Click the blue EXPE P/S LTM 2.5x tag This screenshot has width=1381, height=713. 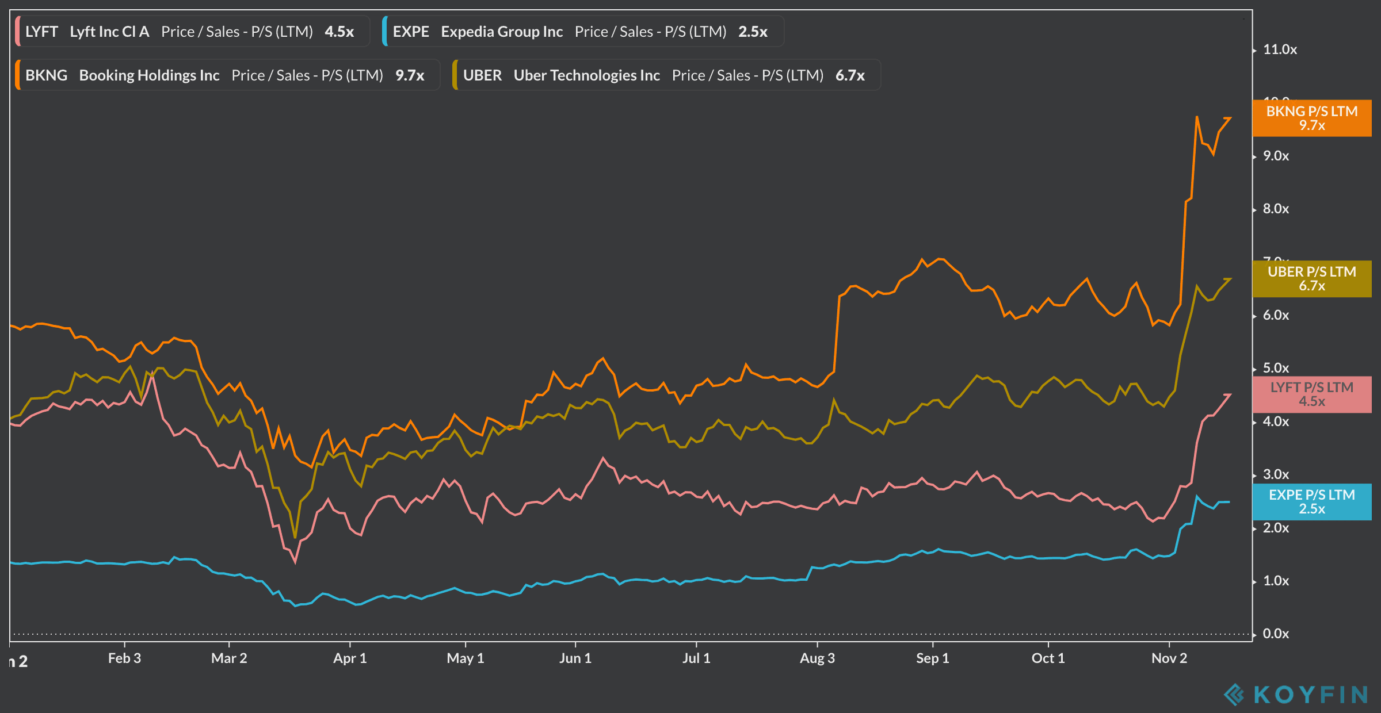click(1312, 502)
